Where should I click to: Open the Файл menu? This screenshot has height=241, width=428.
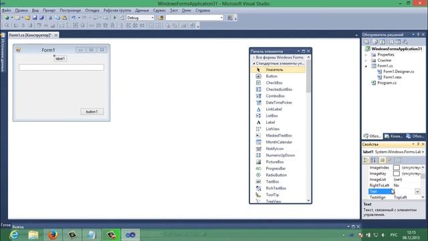click(6, 11)
